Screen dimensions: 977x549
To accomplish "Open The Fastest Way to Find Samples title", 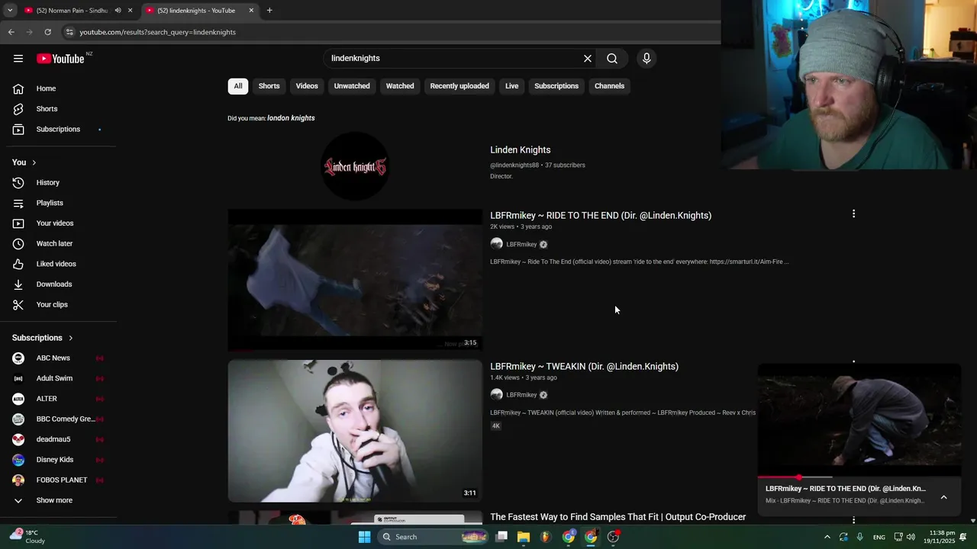I will coord(617,517).
